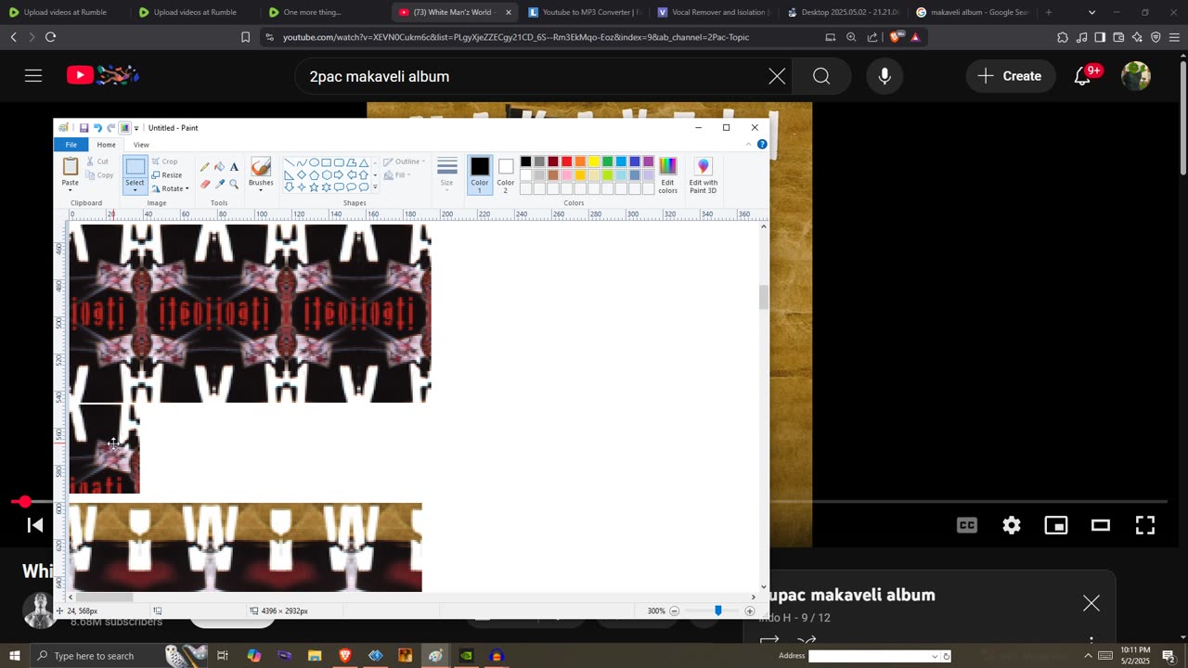Pick the red color swatch in palette
The width and height of the screenshot is (1188, 668).
pyautogui.click(x=566, y=161)
